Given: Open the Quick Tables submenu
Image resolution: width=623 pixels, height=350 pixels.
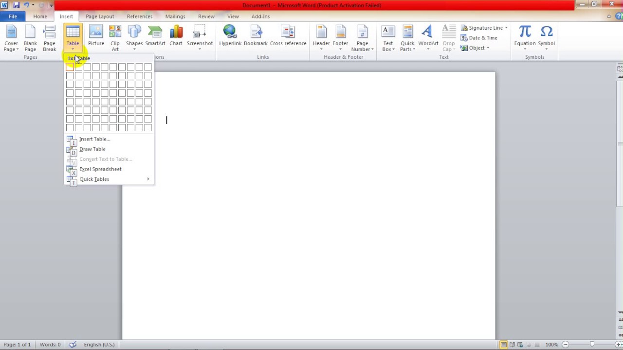Looking at the screenshot, I should [x=110, y=179].
